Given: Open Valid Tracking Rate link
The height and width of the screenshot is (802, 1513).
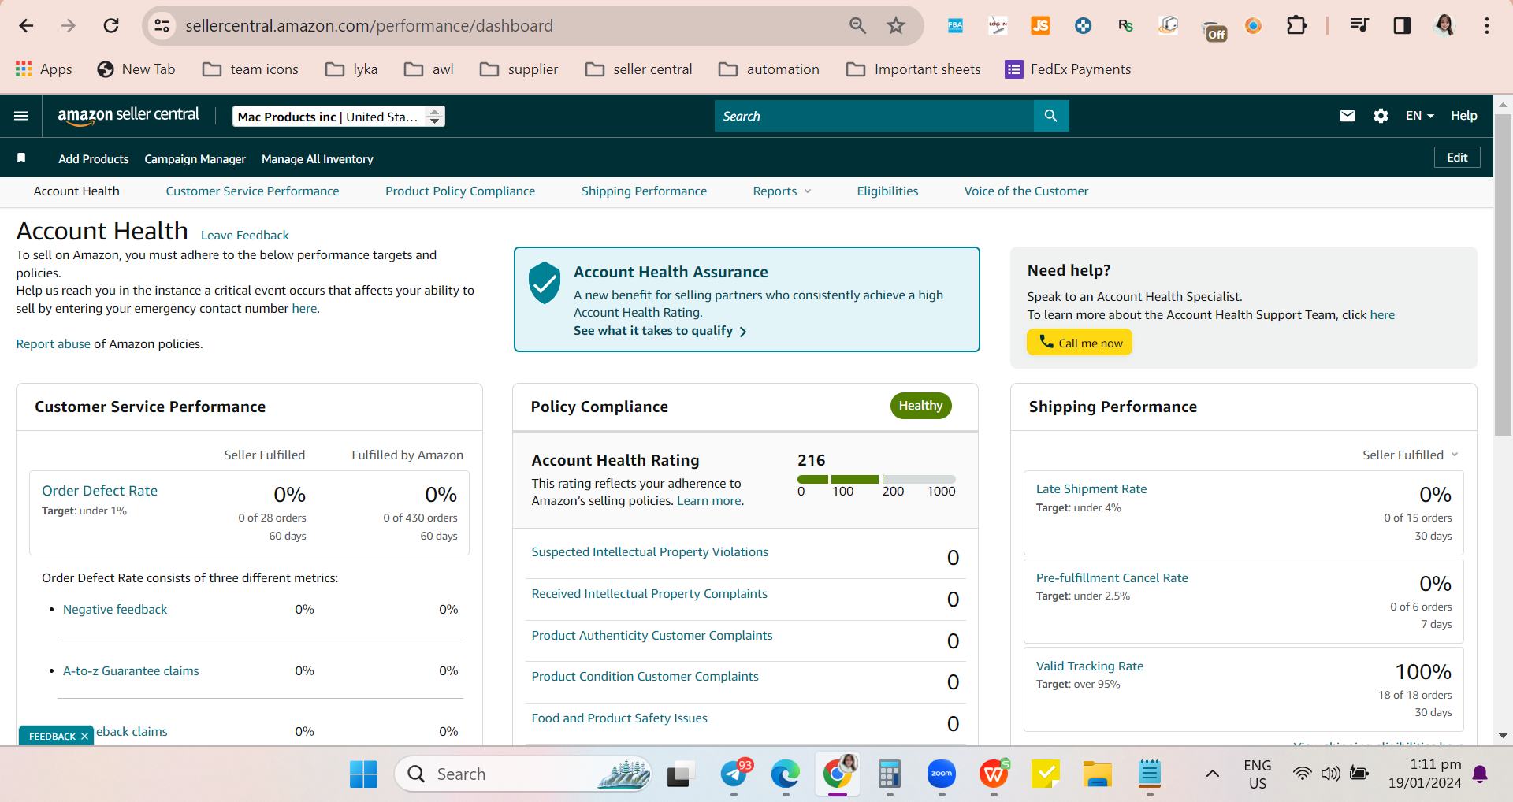Looking at the screenshot, I should click(x=1090, y=666).
